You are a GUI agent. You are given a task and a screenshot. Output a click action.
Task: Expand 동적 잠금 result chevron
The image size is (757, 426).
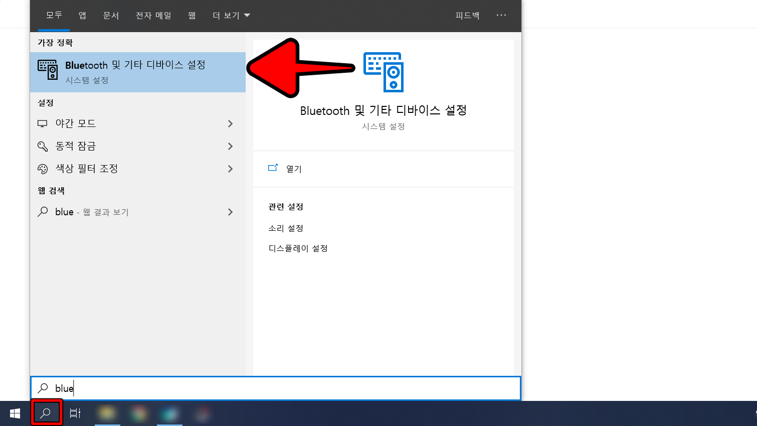point(231,146)
